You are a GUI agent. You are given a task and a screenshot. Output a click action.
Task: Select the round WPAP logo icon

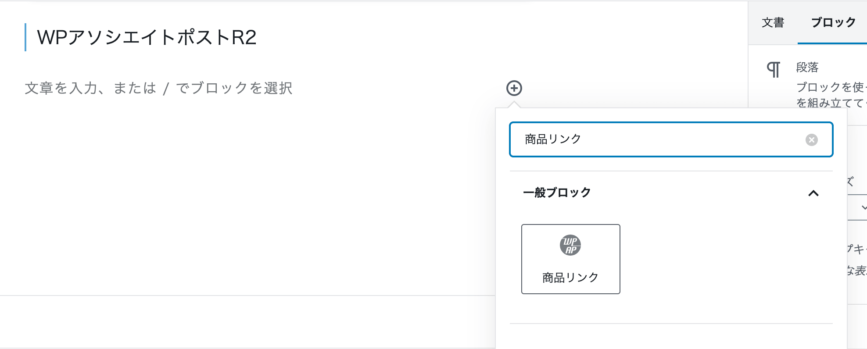click(570, 245)
